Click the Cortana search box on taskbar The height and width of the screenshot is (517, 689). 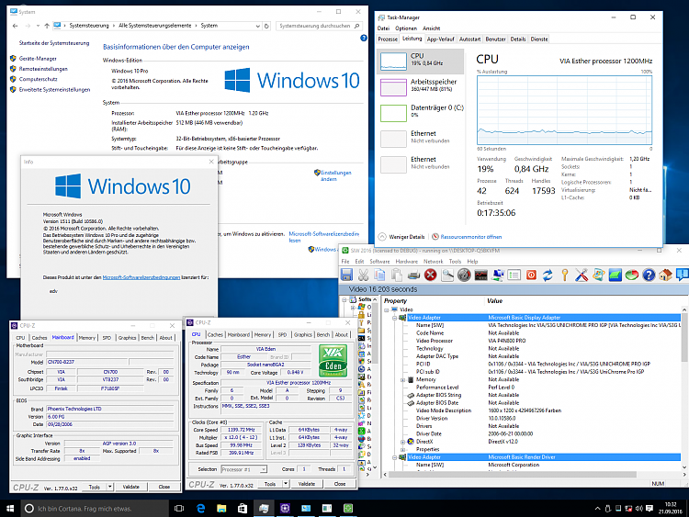click(94, 508)
